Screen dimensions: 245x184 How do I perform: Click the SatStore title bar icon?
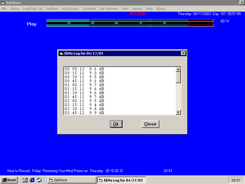pyautogui.click(x=3, y=3)
